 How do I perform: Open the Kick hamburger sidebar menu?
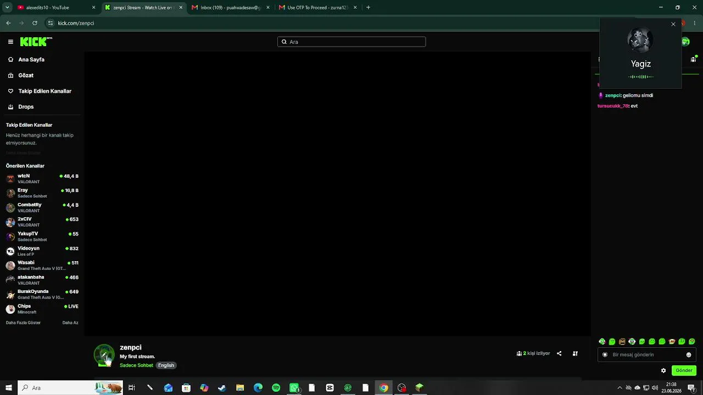click(x=10, y=42)
